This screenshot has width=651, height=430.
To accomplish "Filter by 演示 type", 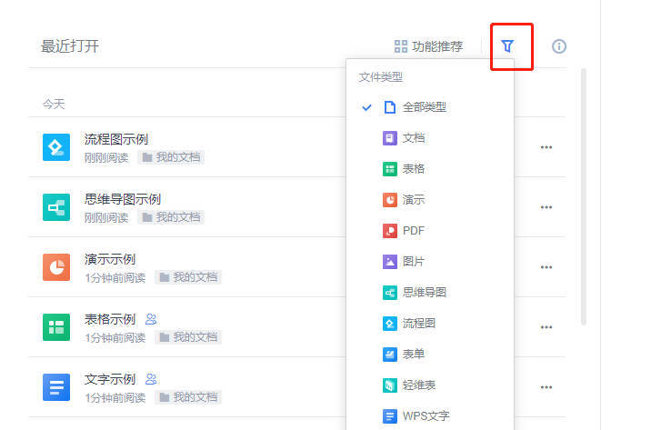I will pyautogui.click(x=430, y=200).
